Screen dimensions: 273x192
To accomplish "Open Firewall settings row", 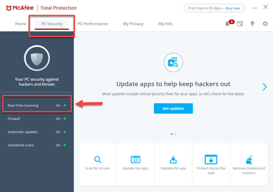I will tap(37, 119).
